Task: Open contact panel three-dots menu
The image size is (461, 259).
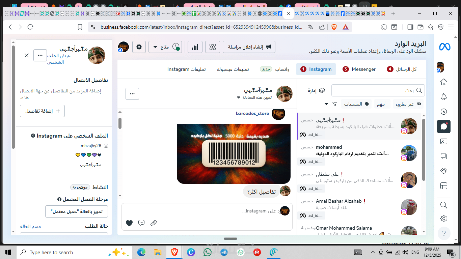Action: pos(40,55)
